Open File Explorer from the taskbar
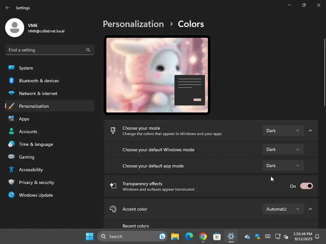 (x=175, y=236)
